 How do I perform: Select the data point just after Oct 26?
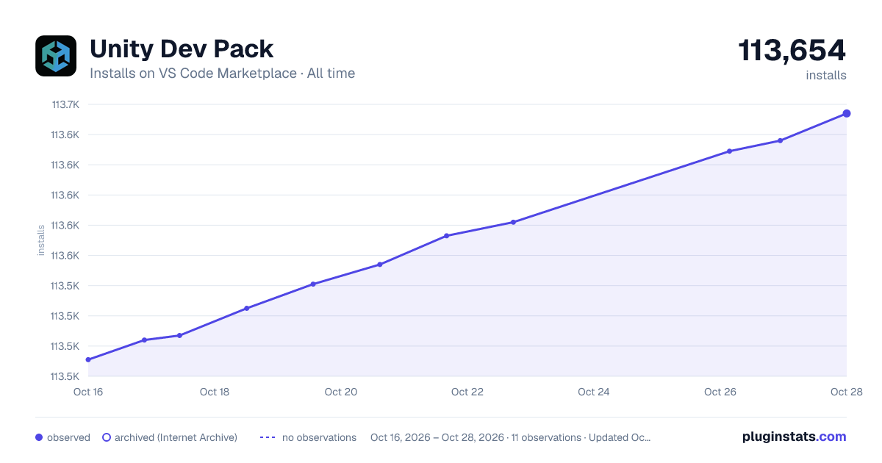729,151
